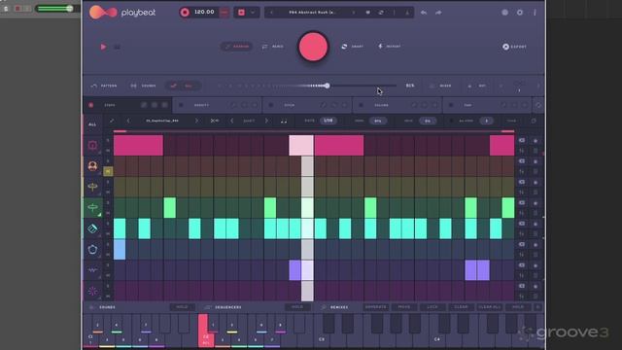This screenshot has height=350, width=622.
Task: Click the preset save download arrow icon
Action: [x=407, y=13]
